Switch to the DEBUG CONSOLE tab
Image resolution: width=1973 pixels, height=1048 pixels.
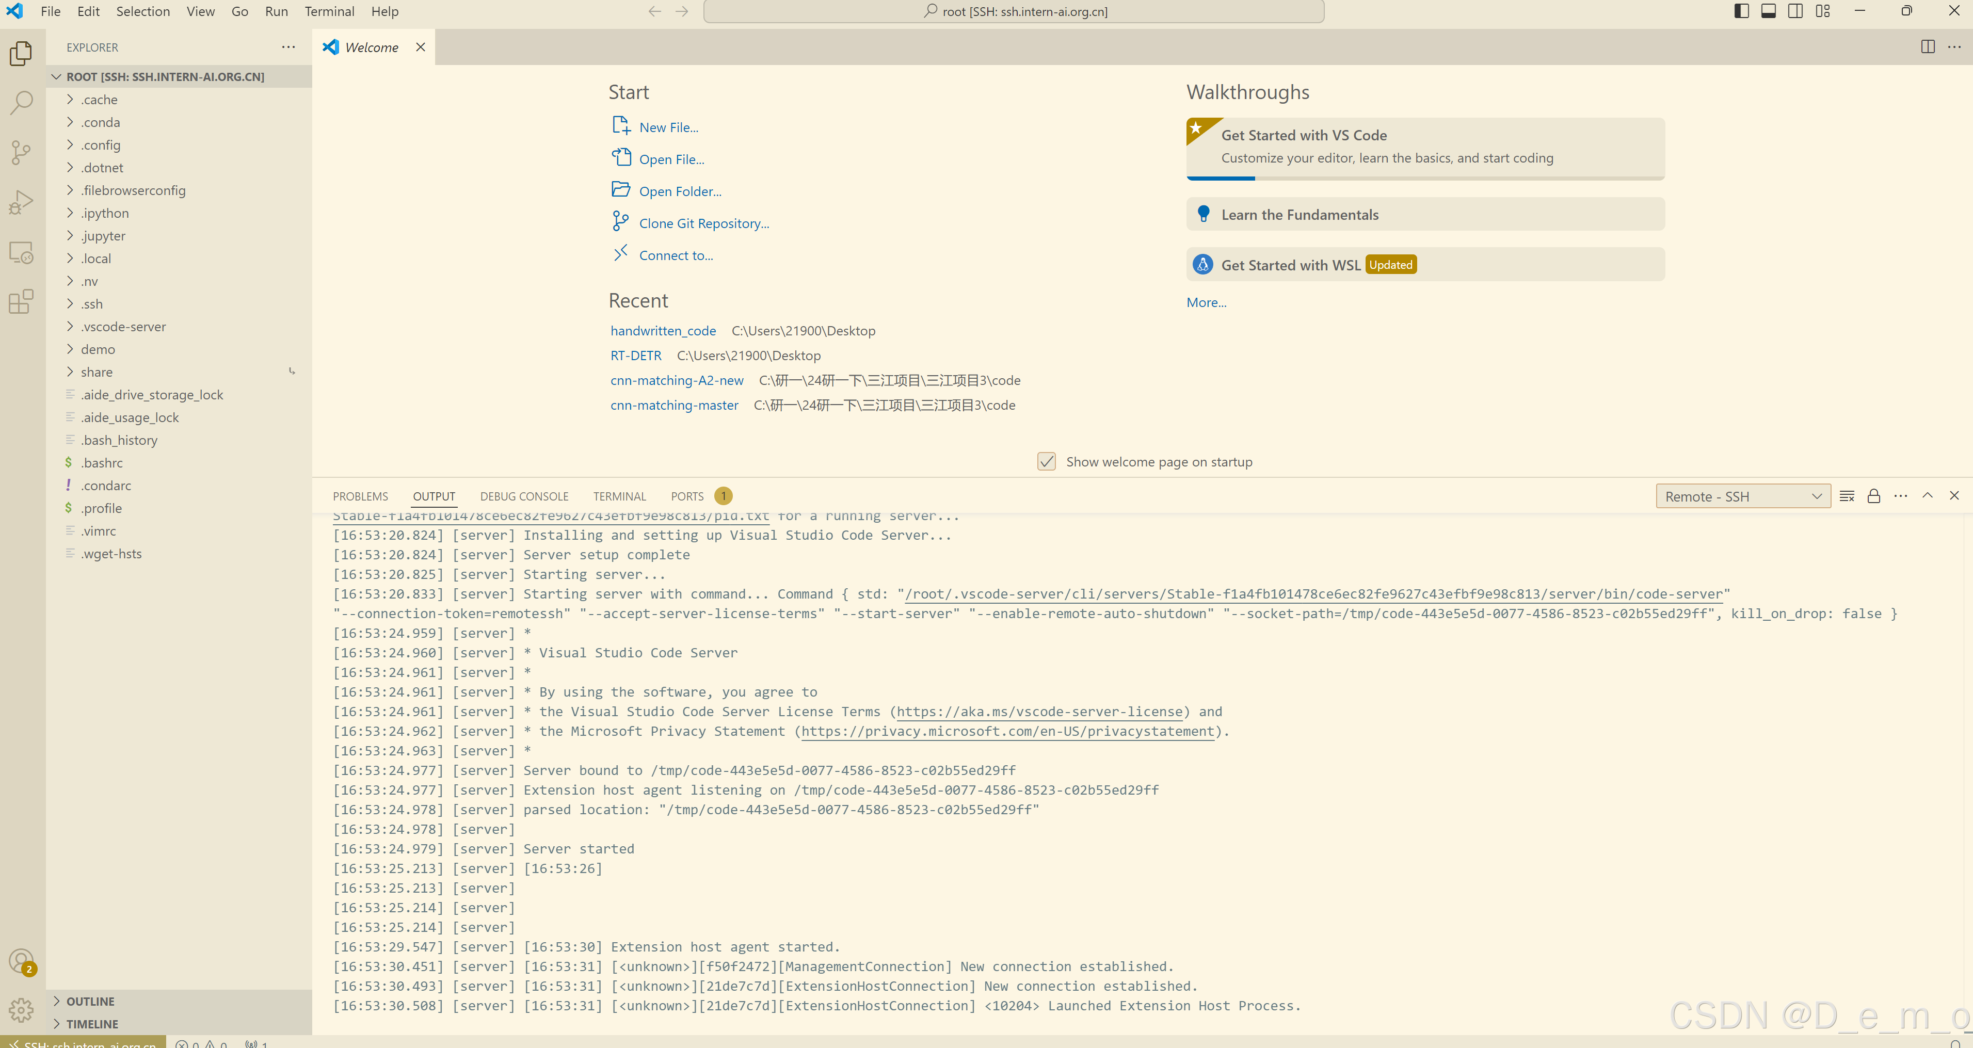point(524,496)
